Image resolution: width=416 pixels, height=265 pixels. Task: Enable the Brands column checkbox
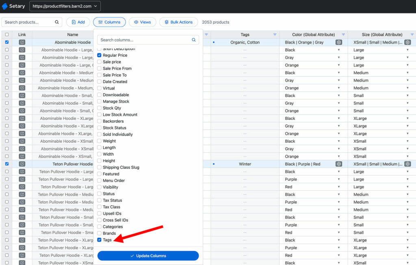[x=99, y=233]
